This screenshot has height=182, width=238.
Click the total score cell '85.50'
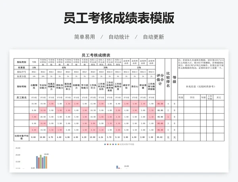[x=160, y=104]
